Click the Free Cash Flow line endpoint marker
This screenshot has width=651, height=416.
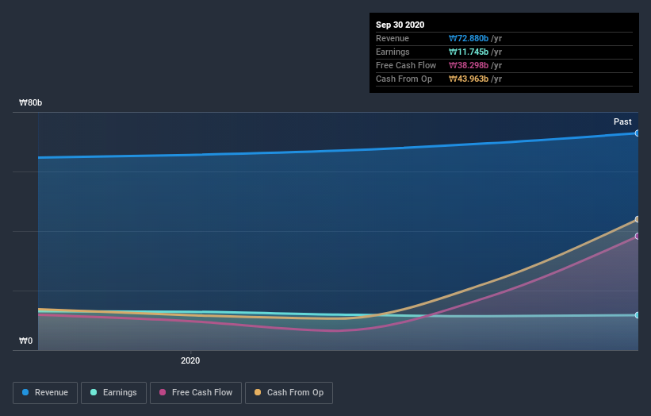[x=637, y=236]
